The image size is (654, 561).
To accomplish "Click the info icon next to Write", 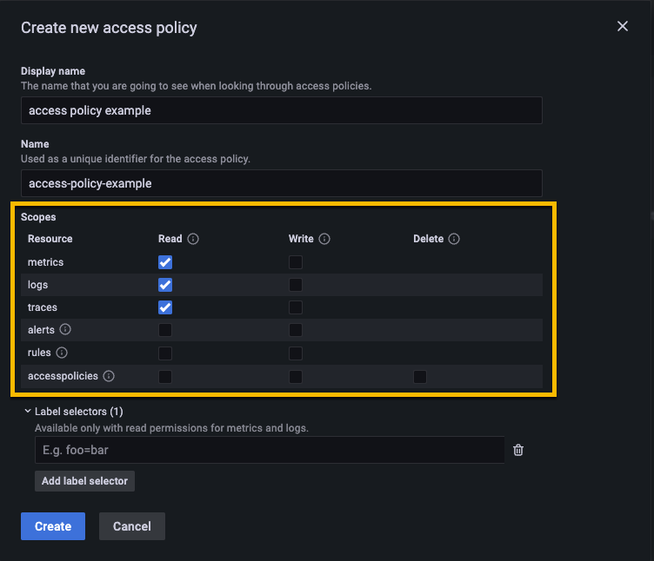I will pos(324,239).
